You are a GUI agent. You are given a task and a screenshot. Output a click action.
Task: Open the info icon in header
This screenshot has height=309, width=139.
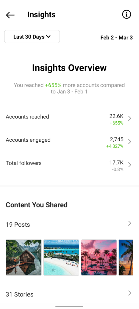(x=126, y=14)
